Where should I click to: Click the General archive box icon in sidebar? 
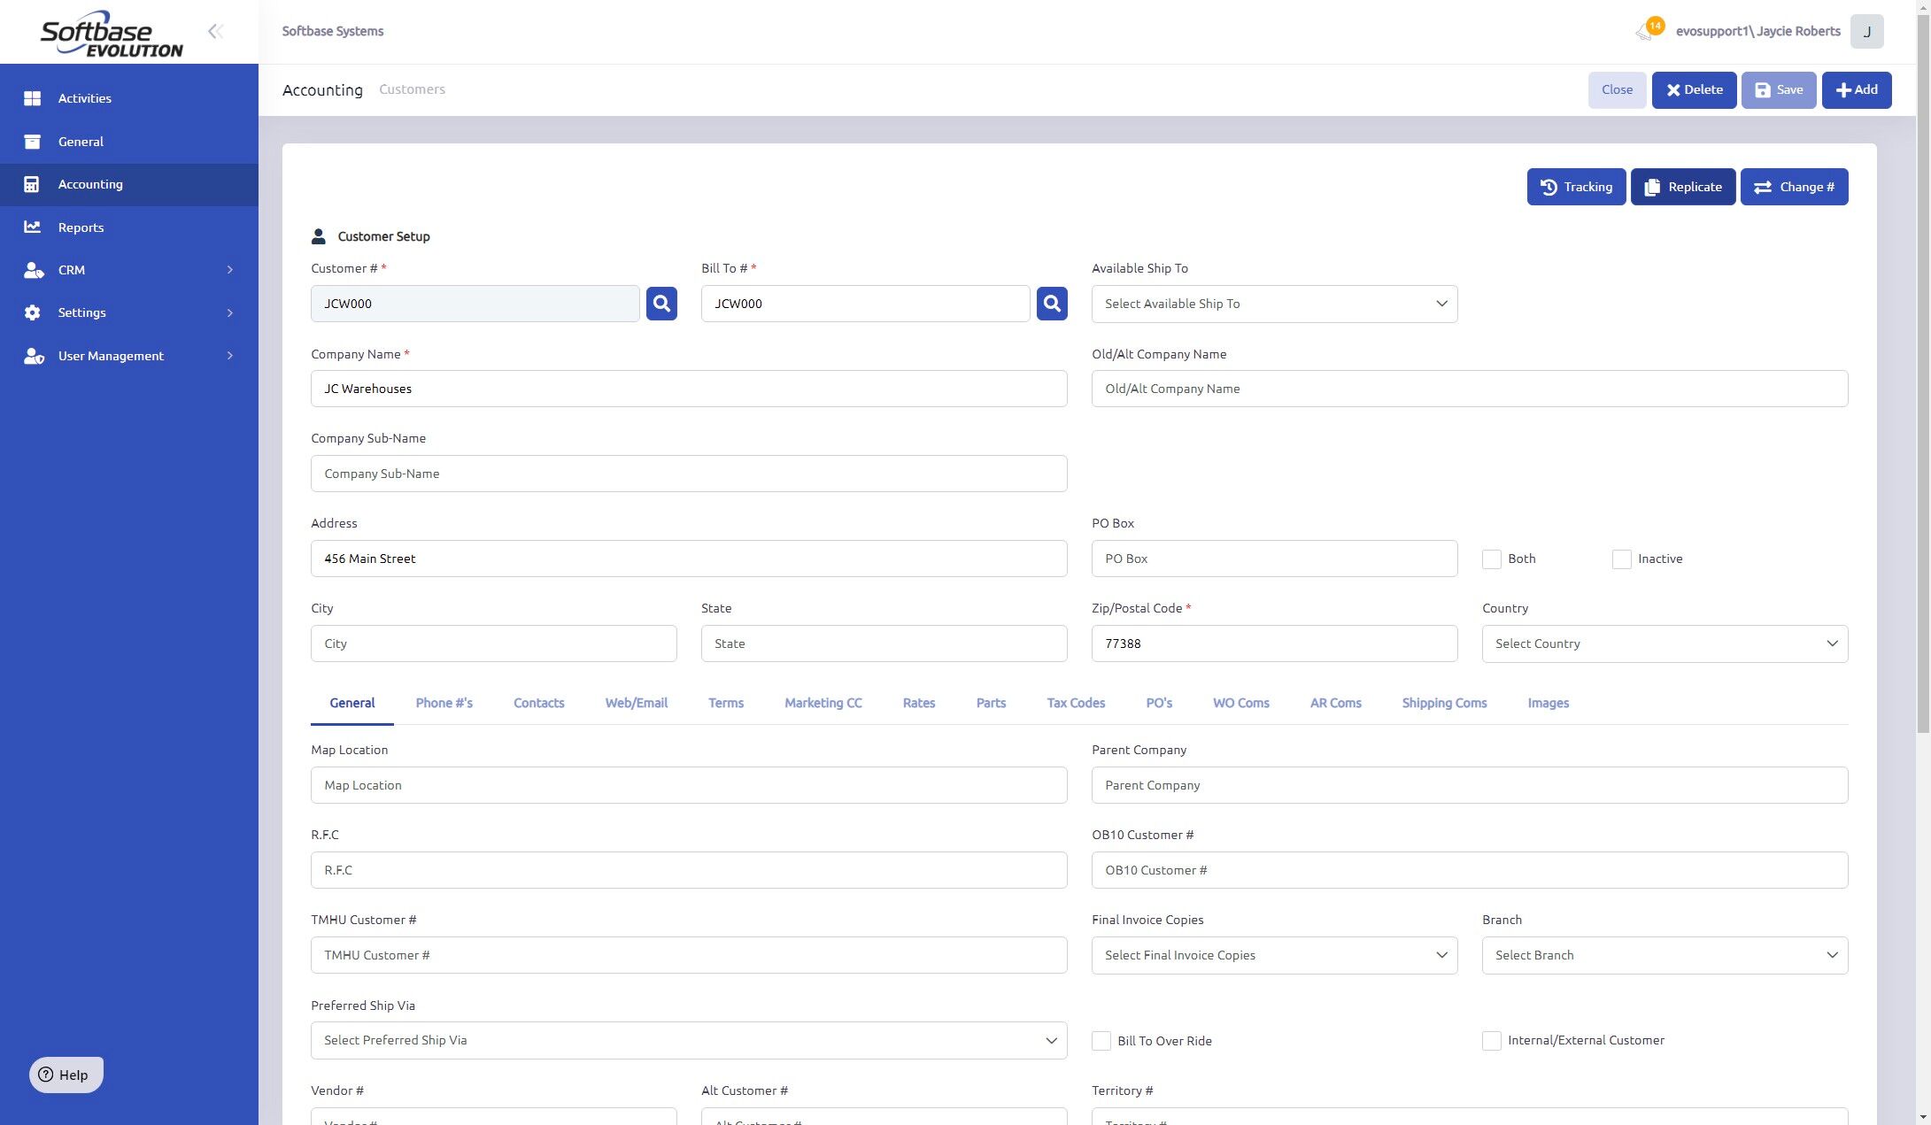click(x=33, y=142)
